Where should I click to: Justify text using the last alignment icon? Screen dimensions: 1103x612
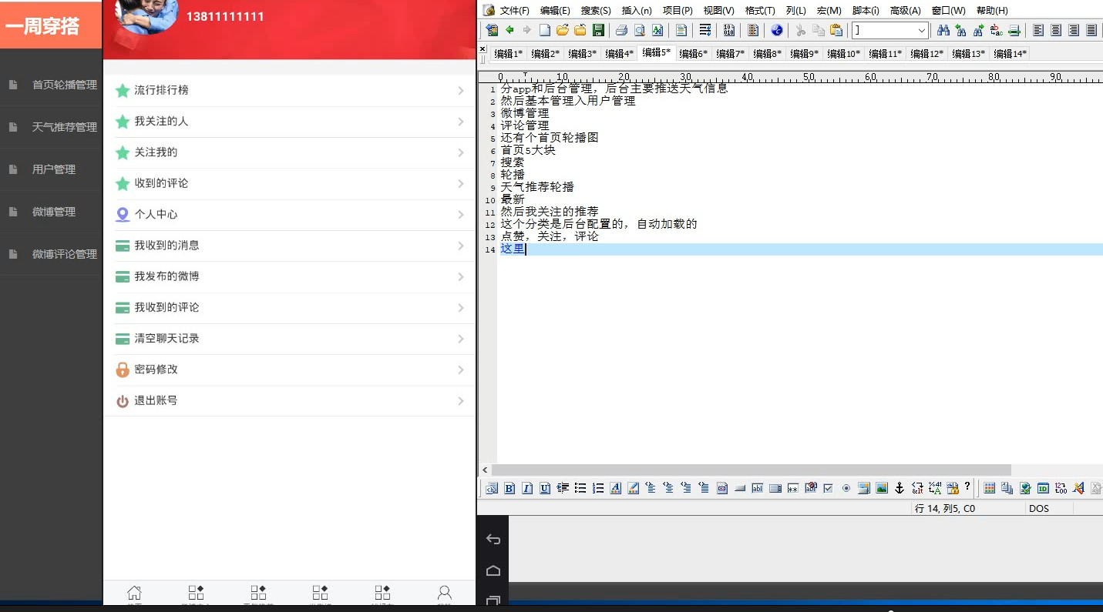click(x=1091, y=31)
